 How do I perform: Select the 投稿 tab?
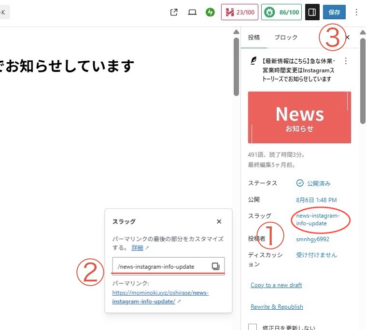(x=253, y=37)
